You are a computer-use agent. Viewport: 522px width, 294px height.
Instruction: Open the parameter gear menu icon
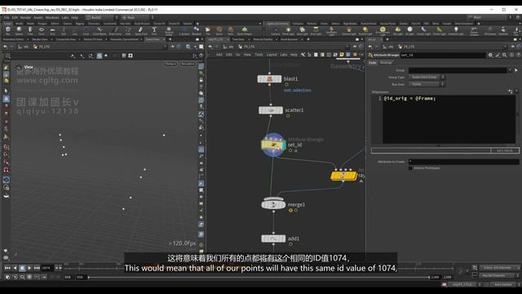pos(490,55)
